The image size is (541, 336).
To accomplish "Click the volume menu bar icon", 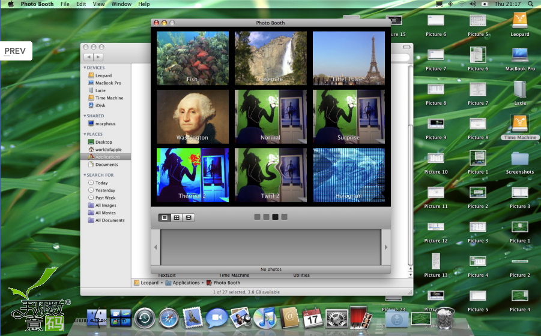I will point(473,4).
